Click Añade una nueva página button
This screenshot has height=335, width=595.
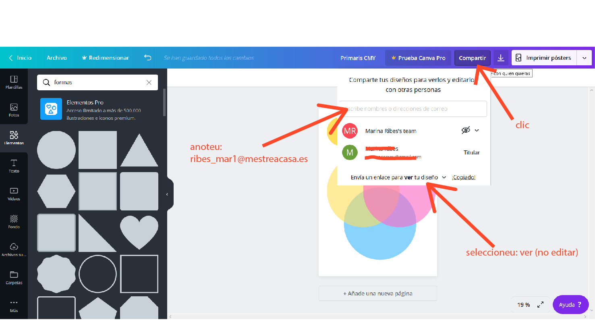pyautogui.click(x=377, y=293)
